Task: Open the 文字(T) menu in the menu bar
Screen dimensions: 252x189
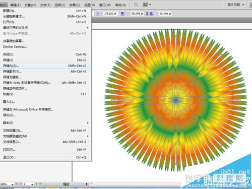Action: [x=45, y=5]
